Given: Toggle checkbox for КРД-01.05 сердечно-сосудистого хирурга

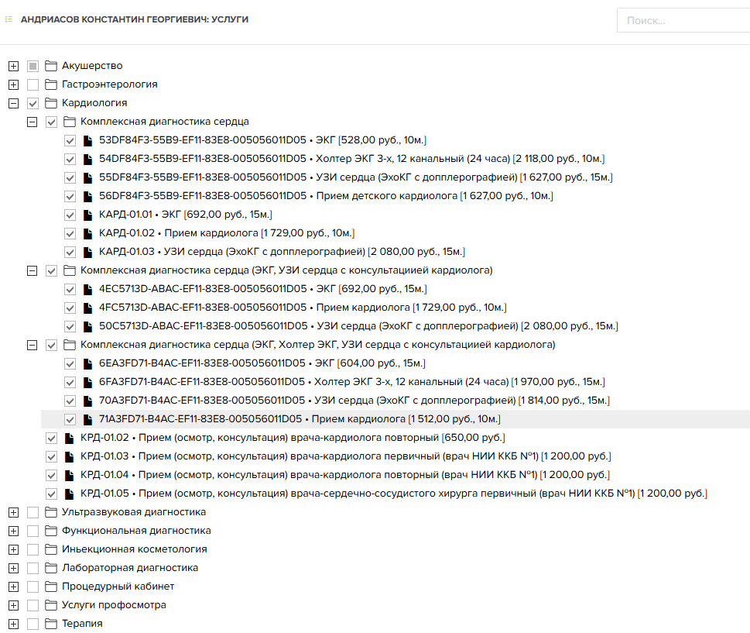Looking at the screenshot, I should coord(51,494).
